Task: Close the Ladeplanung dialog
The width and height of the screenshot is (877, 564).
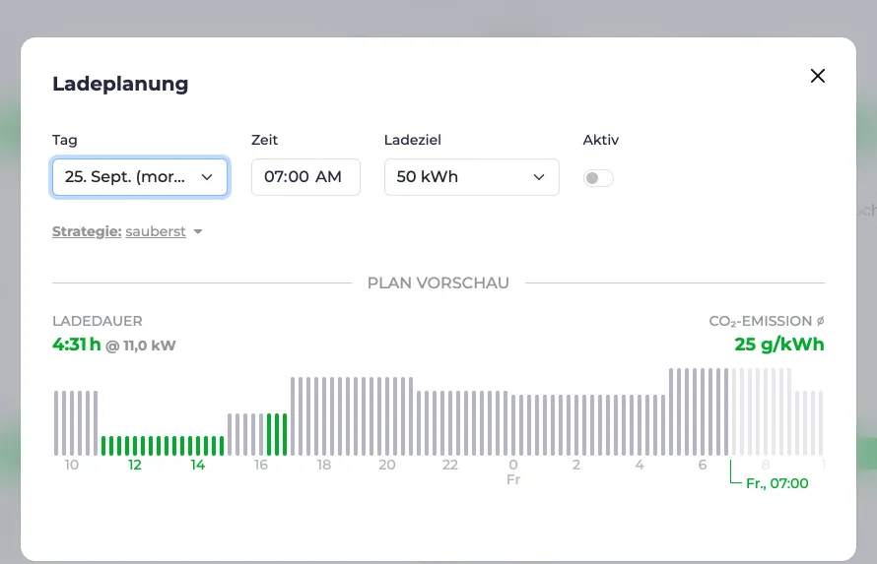Action: click(x=817, y=76)
